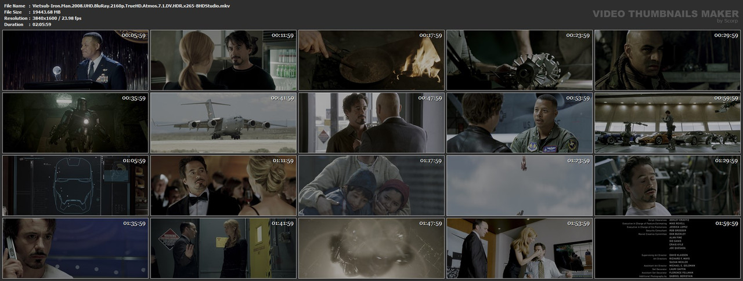The height and width of the screenshot is (281, 743).
Task: Select the garage thumbnail at 00:59:59
Action: click(x=668, y=123)
